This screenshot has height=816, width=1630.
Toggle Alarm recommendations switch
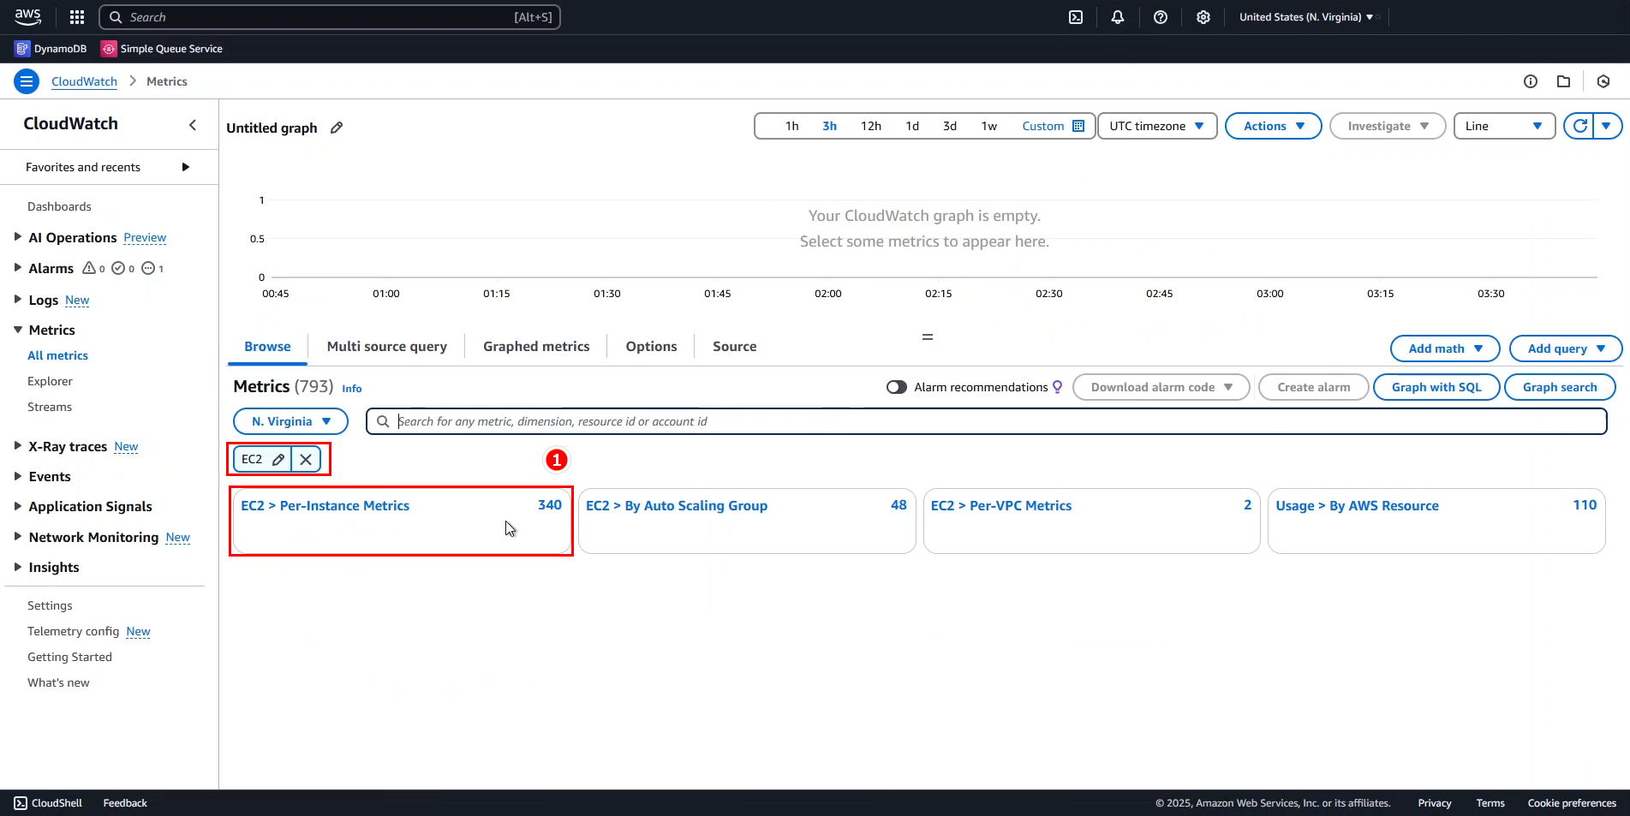(x=897, y=387)
